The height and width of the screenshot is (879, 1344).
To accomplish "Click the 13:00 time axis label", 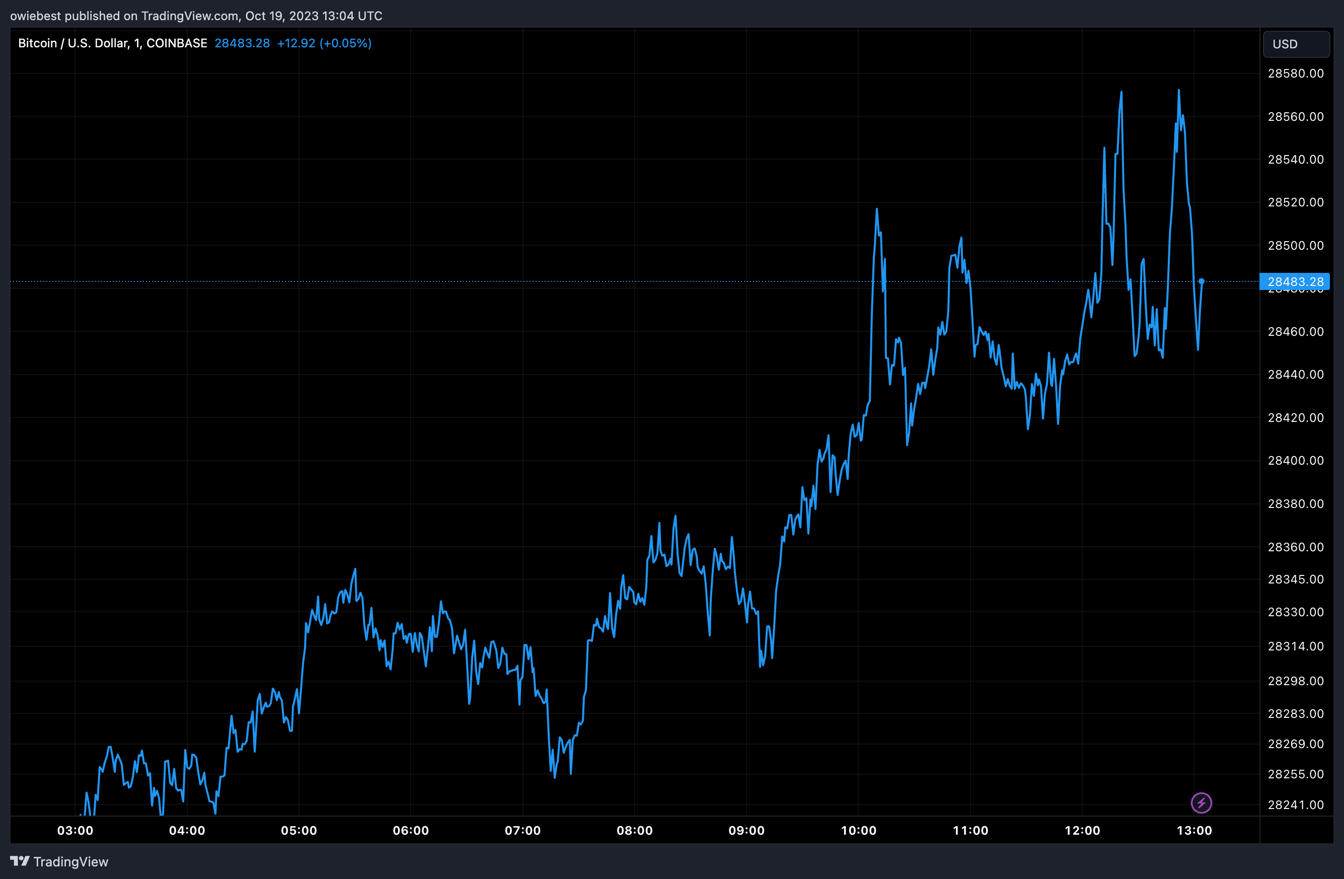I will tap(1194, 830).
